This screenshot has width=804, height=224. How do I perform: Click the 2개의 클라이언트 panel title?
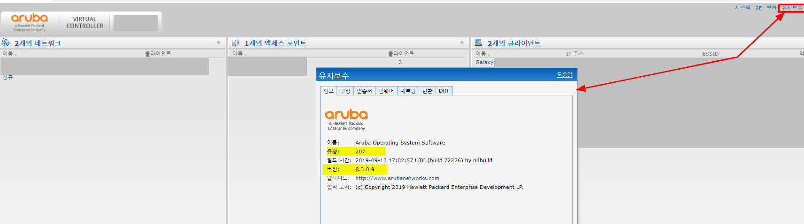(514, 43)
